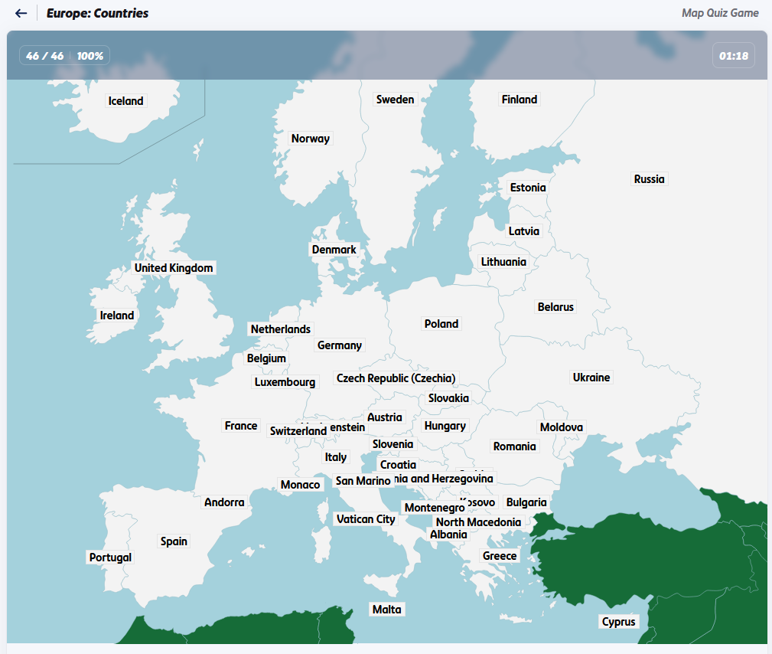Select the Monaco label

301,485
